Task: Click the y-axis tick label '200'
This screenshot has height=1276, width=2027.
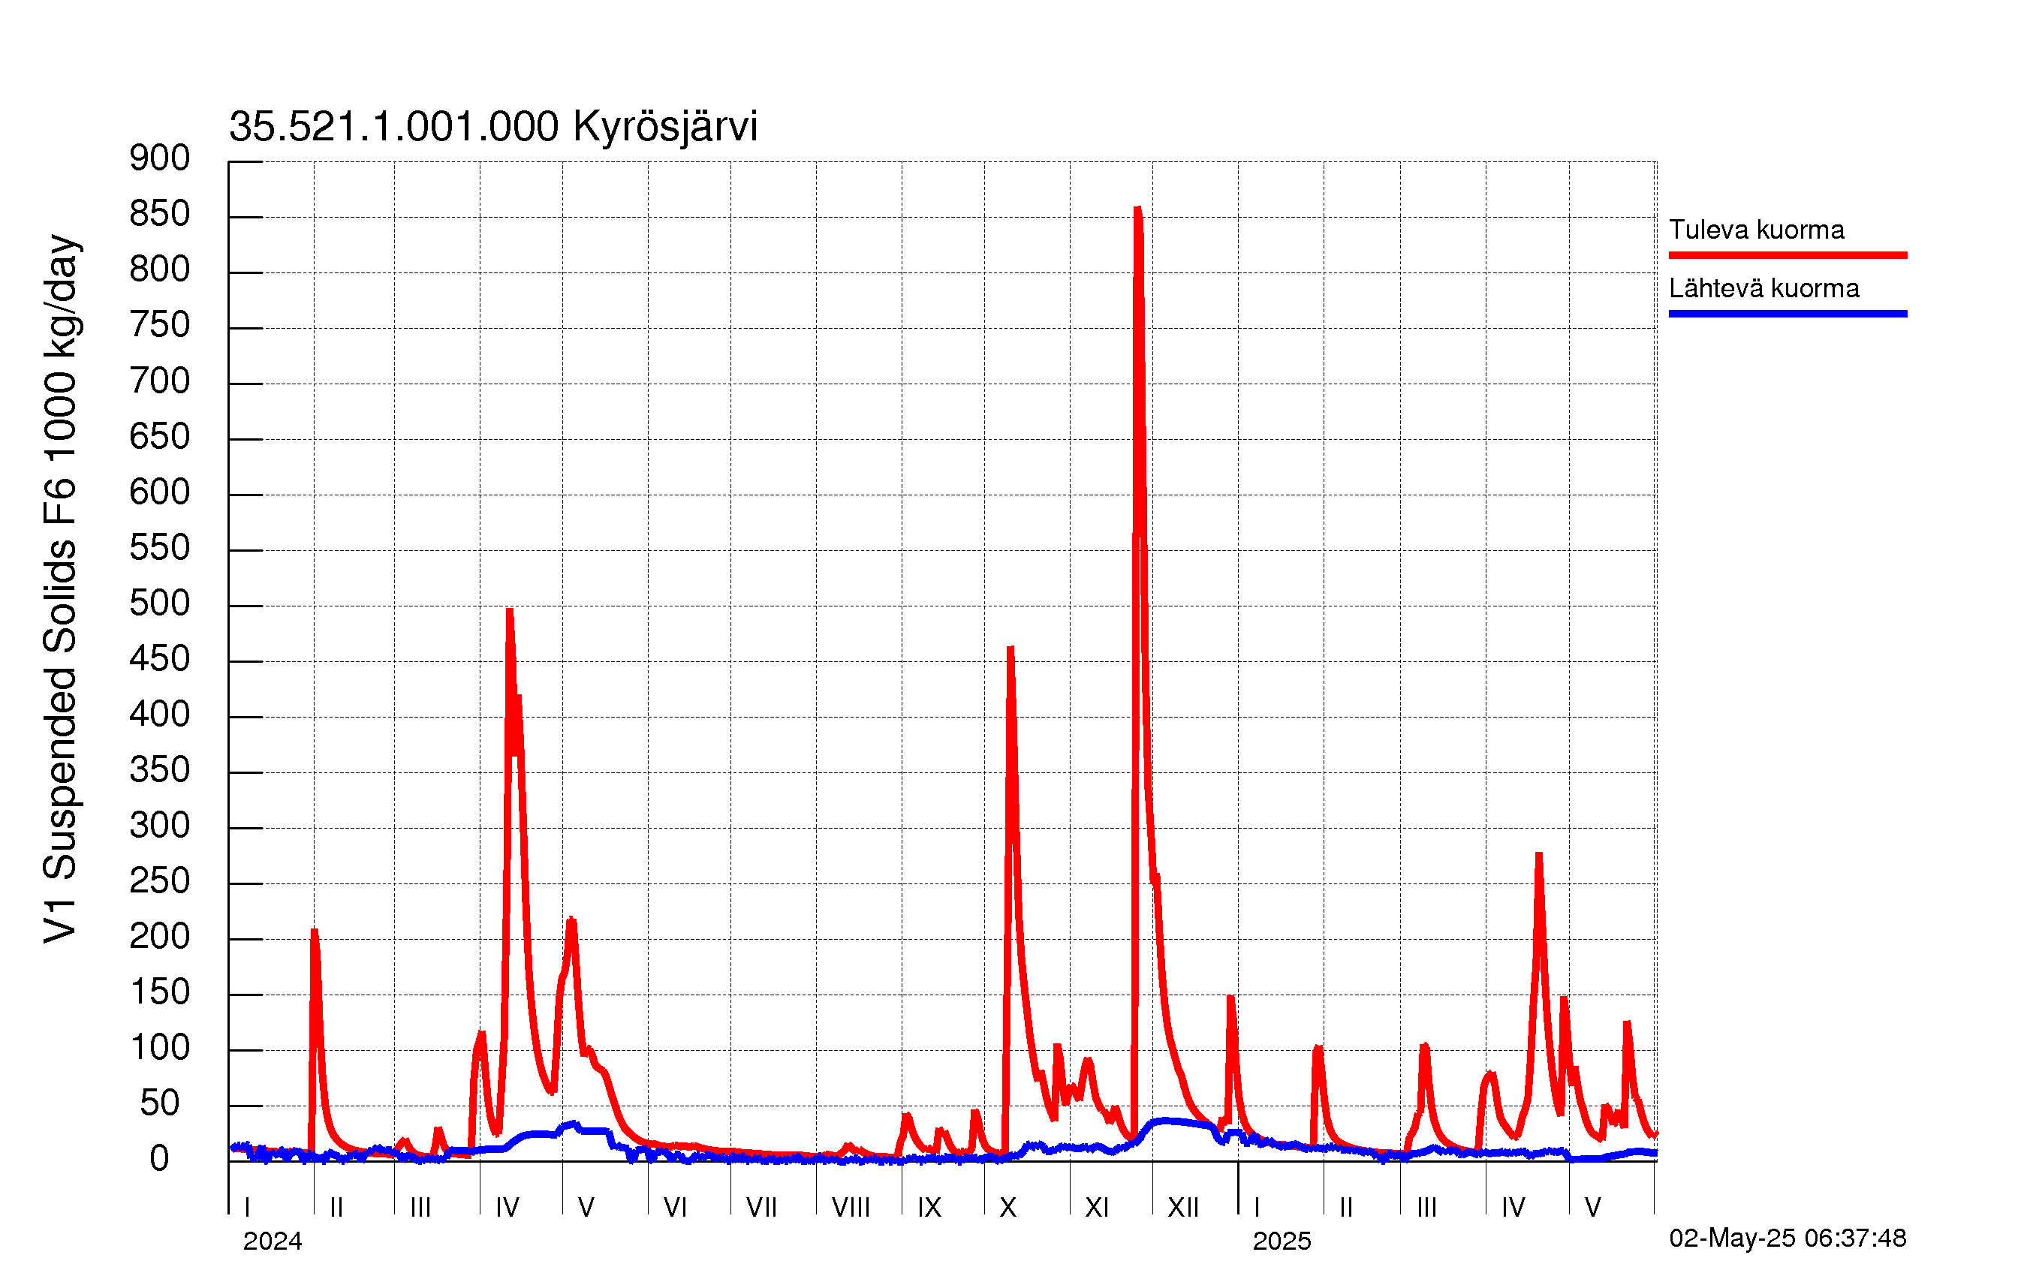Action: pos(159,937)
